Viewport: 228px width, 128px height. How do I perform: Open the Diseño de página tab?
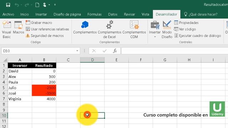coord(67,14)
